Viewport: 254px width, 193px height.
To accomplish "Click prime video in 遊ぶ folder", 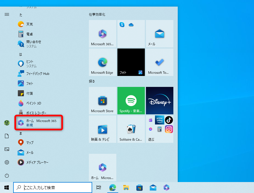I will click(x=160, y=120).
